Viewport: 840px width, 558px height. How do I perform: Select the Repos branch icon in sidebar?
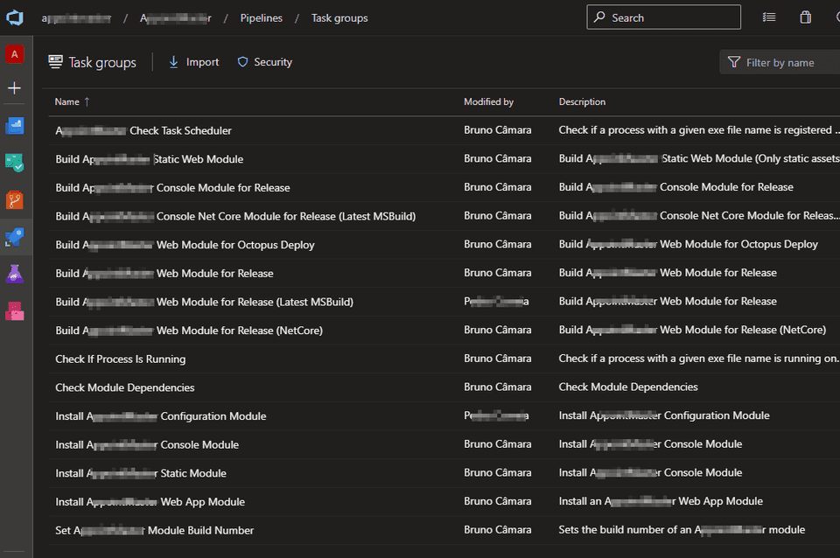[x=14, y=199]
